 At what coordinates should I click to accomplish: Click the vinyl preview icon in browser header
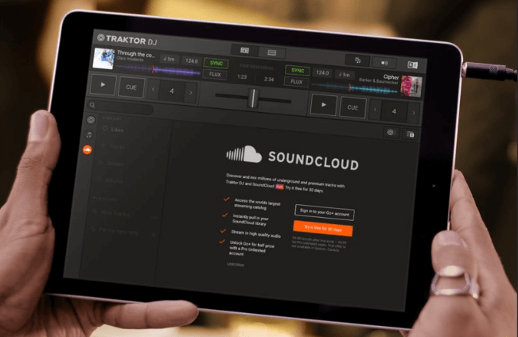click(x=391, y=133)
